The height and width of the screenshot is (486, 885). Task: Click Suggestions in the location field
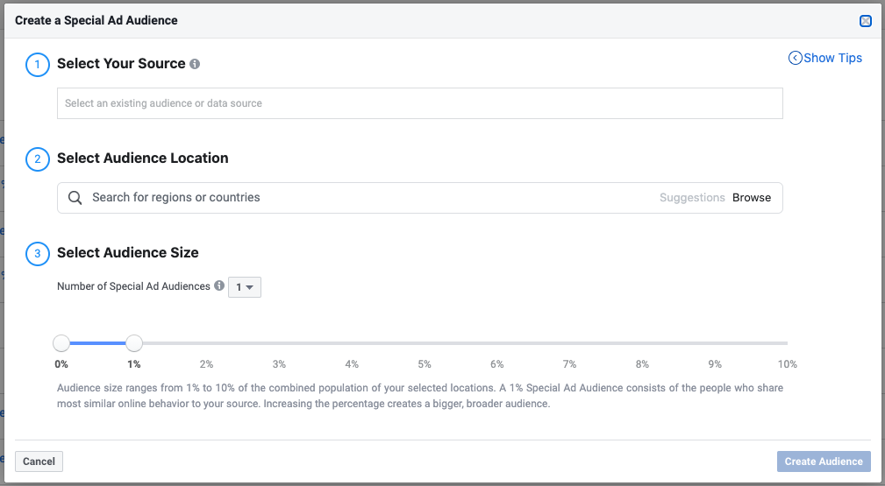[692, 198]
